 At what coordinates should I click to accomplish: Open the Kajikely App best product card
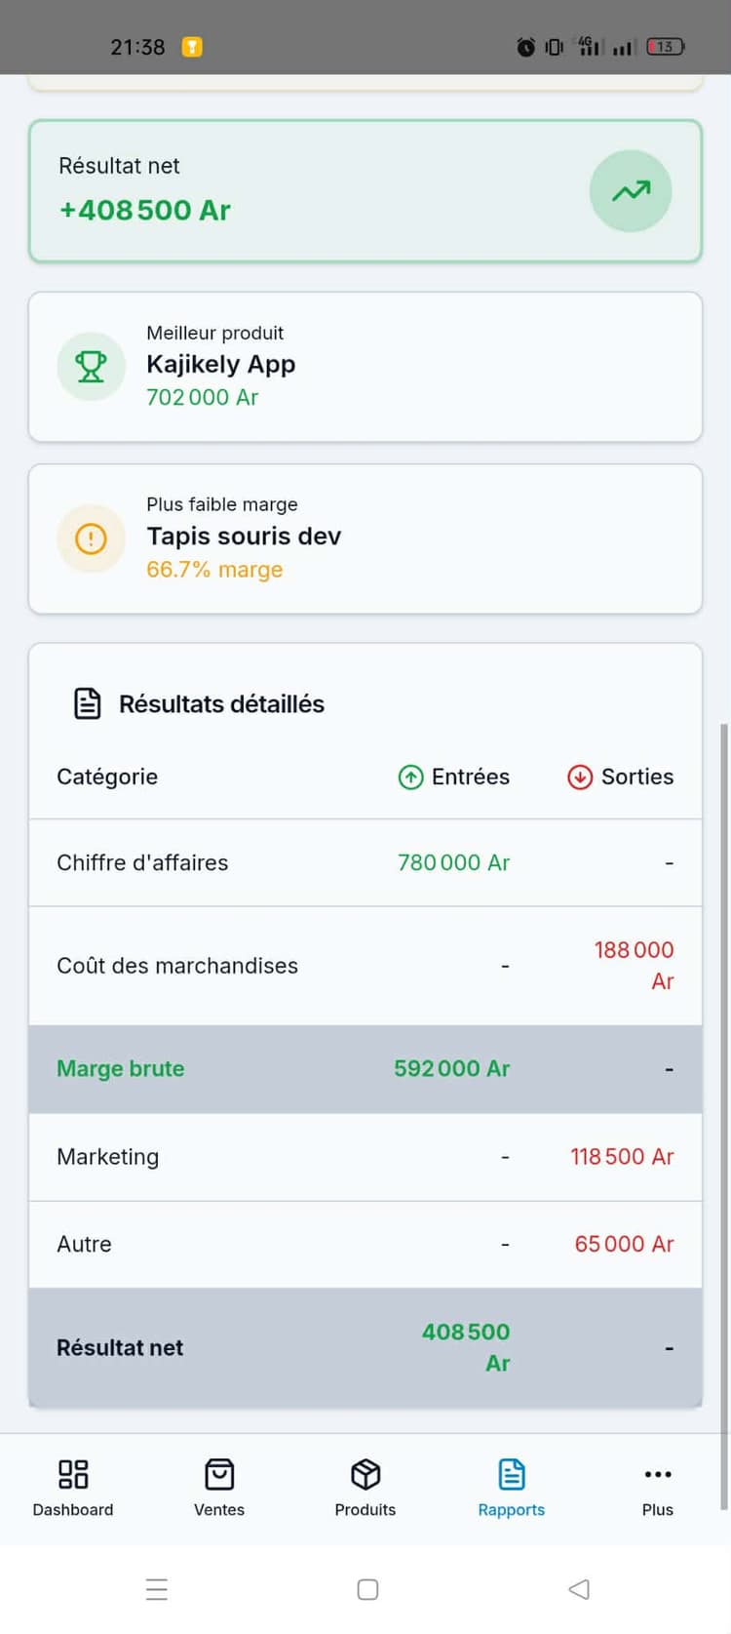pos(365,367)
